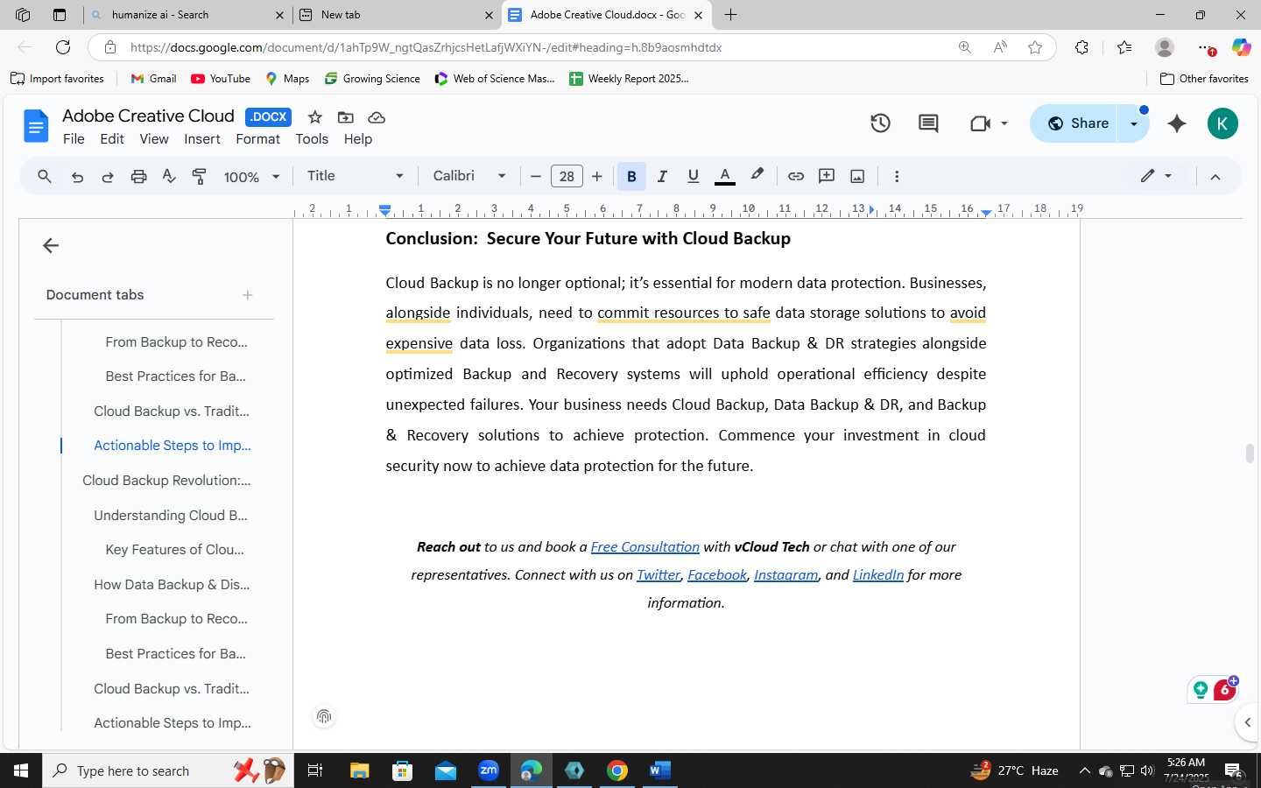This screenshot has height=788, width=1261.
Task: Undo the last action
Action: [77, 177]
